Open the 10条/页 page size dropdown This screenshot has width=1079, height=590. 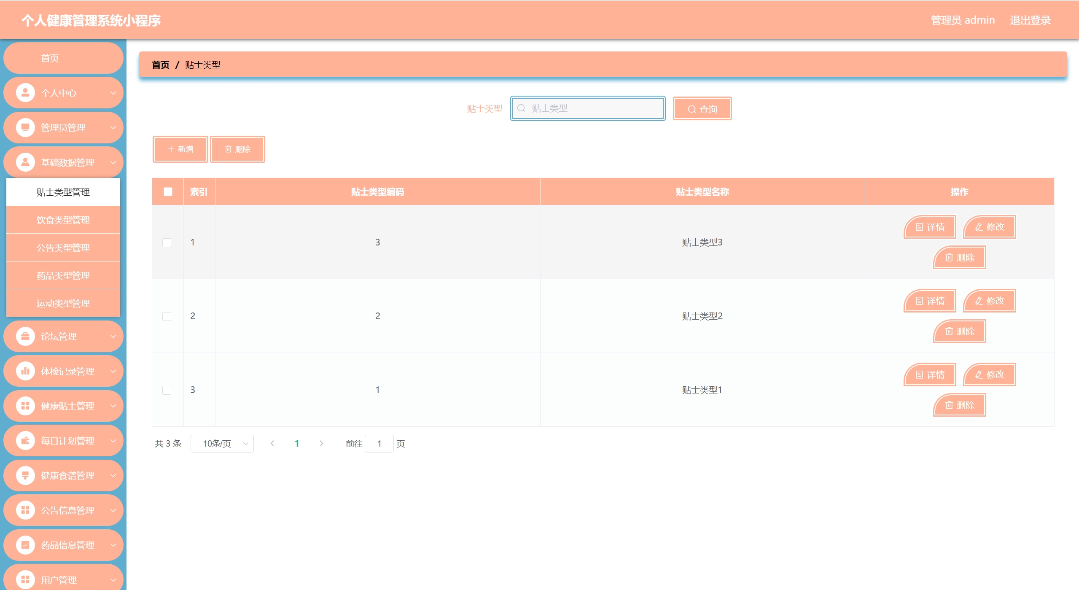pyautogui.click(x=222, y=444)
